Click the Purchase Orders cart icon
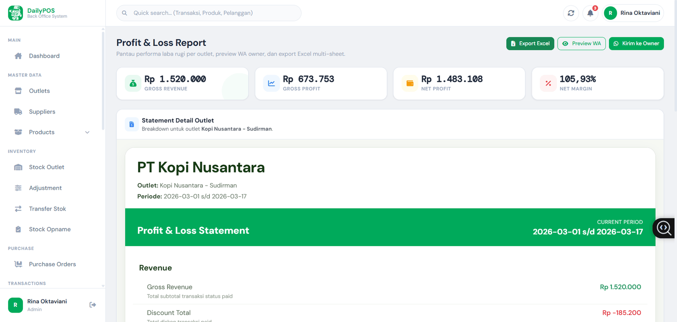 (18, 264)
